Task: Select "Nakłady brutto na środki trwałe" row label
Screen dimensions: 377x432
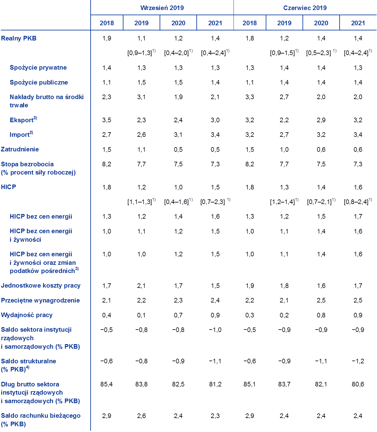Action: [46, 101]
